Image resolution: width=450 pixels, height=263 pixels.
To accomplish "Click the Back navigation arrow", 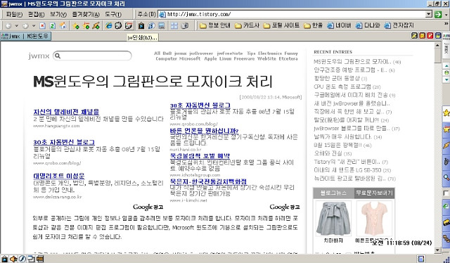I will [8, 26].
